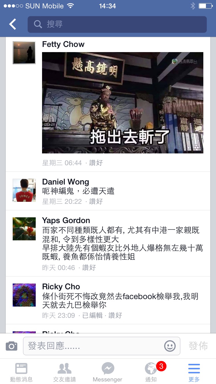The image size is (216, 384).
Task: Open the 通知 notifications globe icon
Action: pyautogui.click(x=151, y=368)
